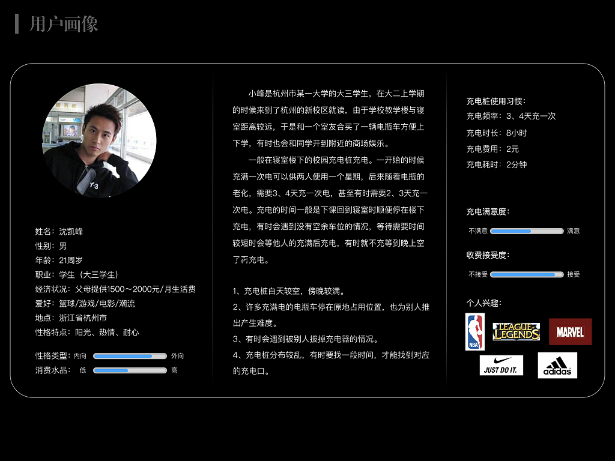Click the paragraph starting 一般在寝室楼下

pyautogui.click(x=330, y=210)
